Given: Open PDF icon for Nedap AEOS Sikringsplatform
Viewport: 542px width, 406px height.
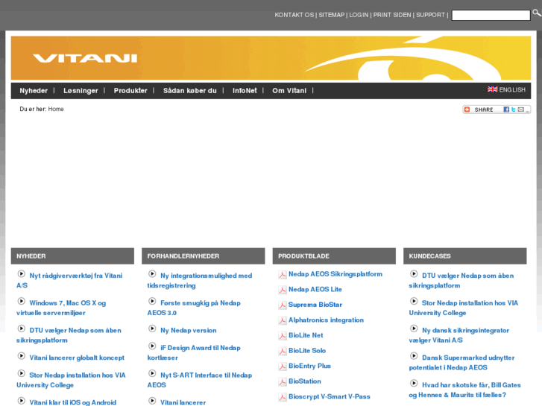Looking at the screenshot, I should [x=283, y=275].
